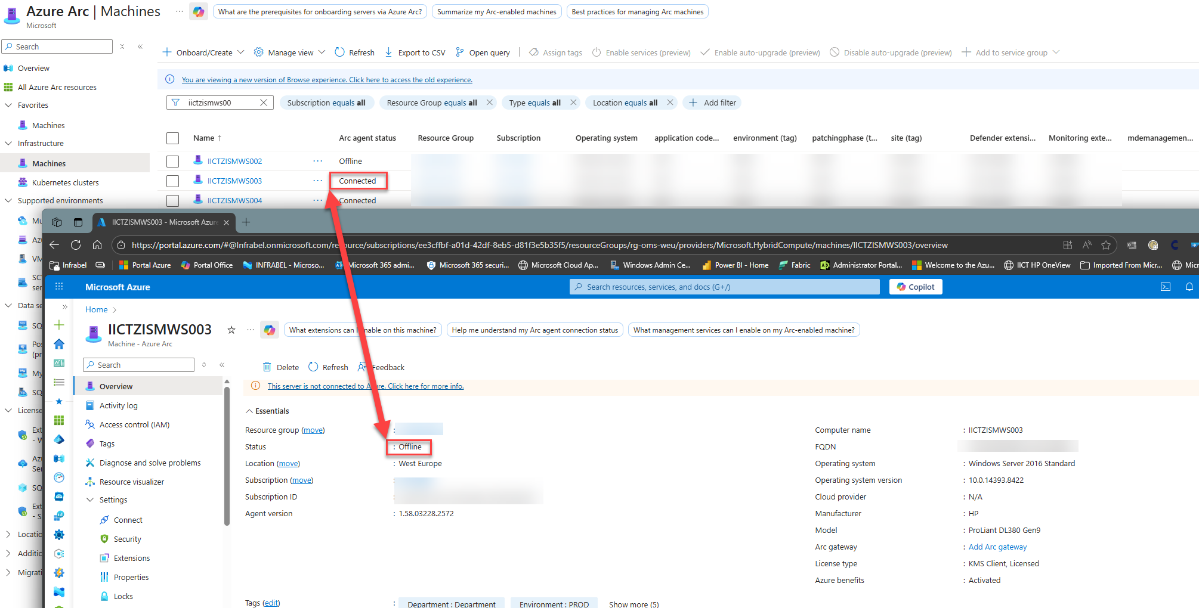The height and width of the screenshot is (608, 1199).
Task: Tick the select-all checkbox in the Name header
Action: (173, 138)
